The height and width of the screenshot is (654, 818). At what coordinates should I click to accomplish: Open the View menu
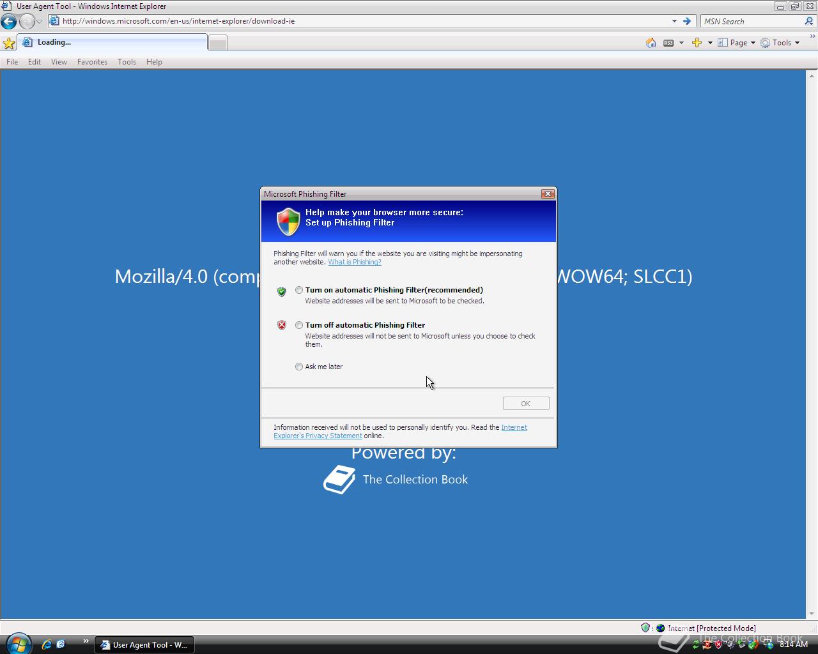pyautogui.click(x=59, y=62)
